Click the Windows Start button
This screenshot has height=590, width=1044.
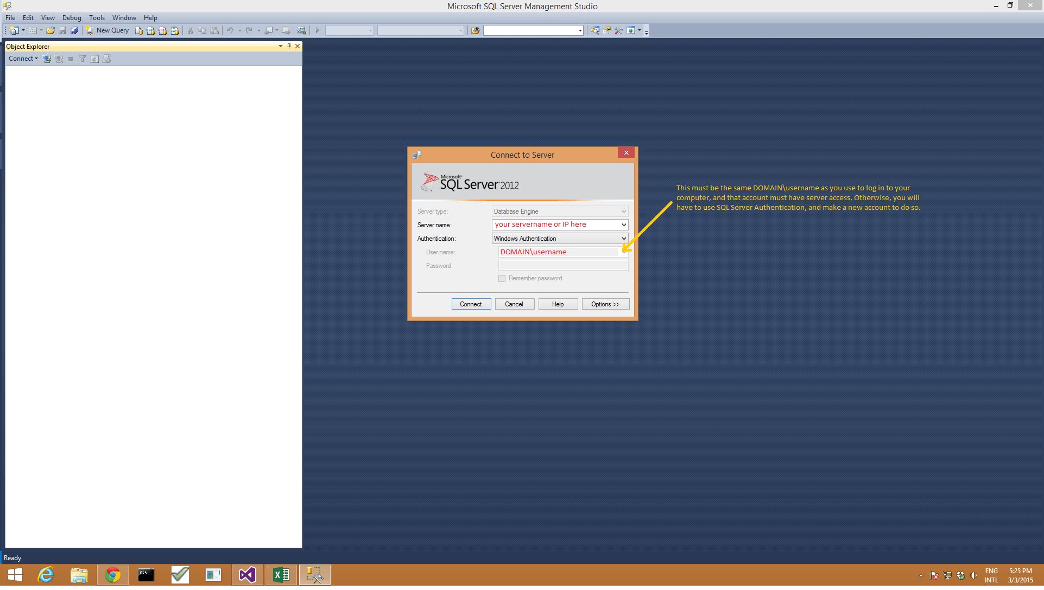click(x=15, y=575)
